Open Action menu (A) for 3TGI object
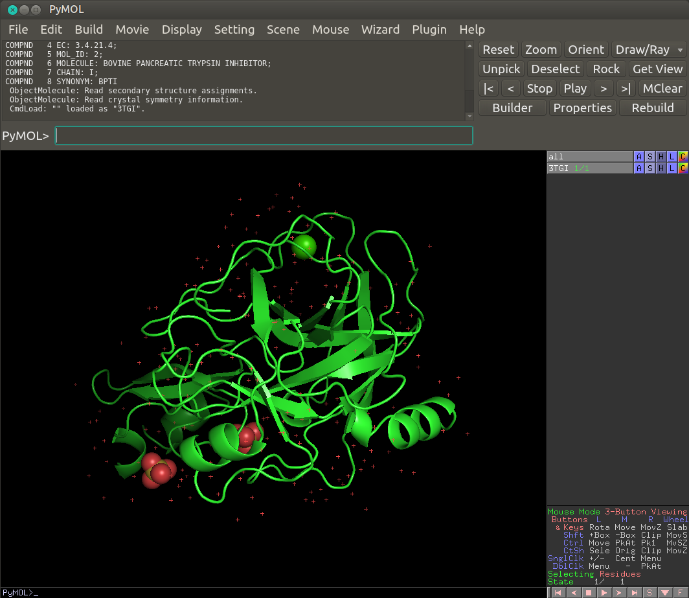Viewport: 689px width, 598px height. (x=639, y=168)
